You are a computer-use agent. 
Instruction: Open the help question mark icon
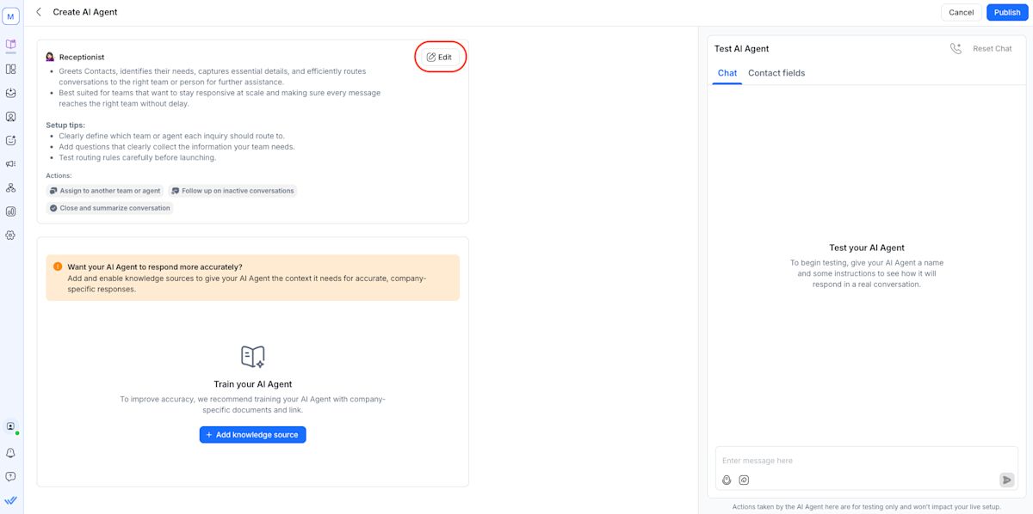click(x=10, y=475)
